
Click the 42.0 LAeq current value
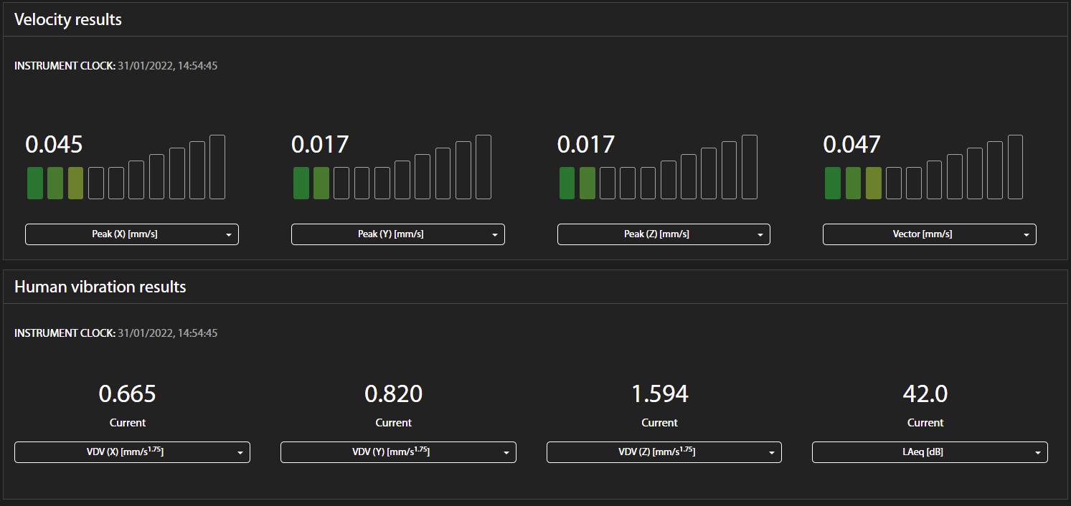[x=925, y=394]
